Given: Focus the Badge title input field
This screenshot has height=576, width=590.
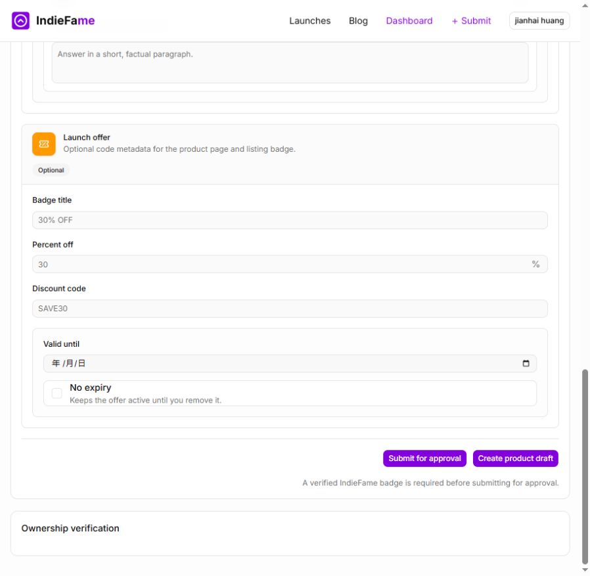Looking at the screenshot, I should pos(290,220).
